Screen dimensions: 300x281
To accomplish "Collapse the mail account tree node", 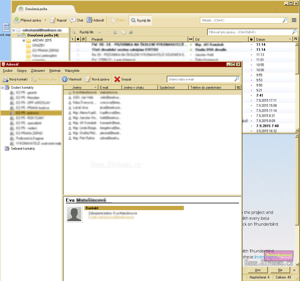I will click(14, 30).
